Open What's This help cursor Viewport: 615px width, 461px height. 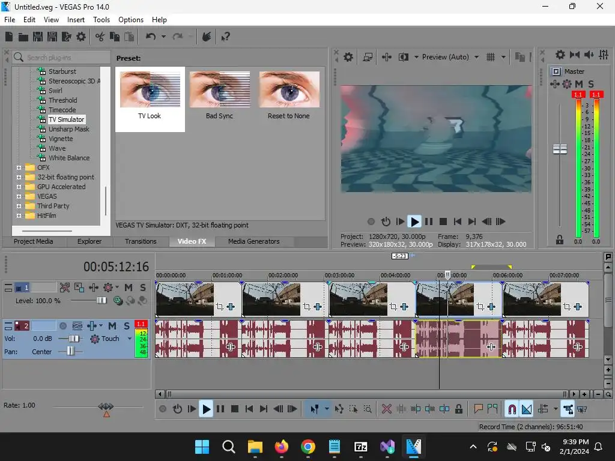[x=226, y=37]
